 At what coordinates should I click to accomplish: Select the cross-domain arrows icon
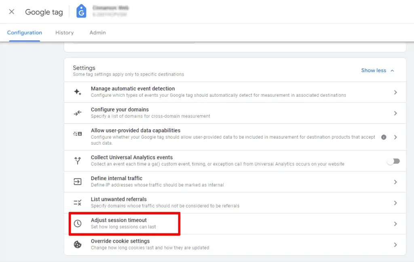[77, 113]
